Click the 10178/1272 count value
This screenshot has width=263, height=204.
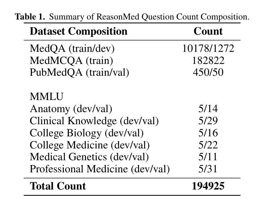click(x=208, y=48)
